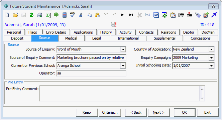
Task: Jump to last record arrow icon
Action: point(131,15)
